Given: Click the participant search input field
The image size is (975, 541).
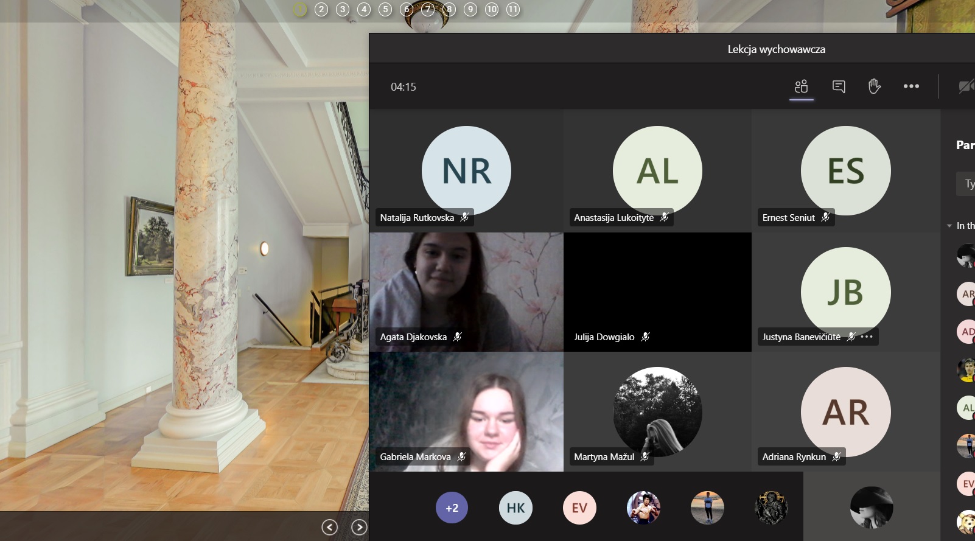Looking at the screenshot, I should click(x=968, y=184).
